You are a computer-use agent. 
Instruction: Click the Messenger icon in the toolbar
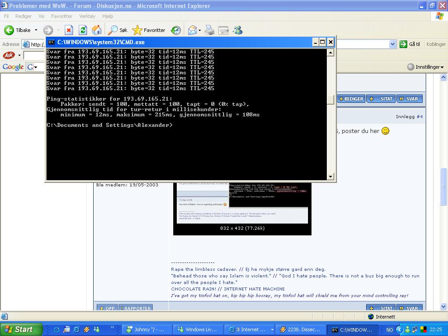coord(238,30)
